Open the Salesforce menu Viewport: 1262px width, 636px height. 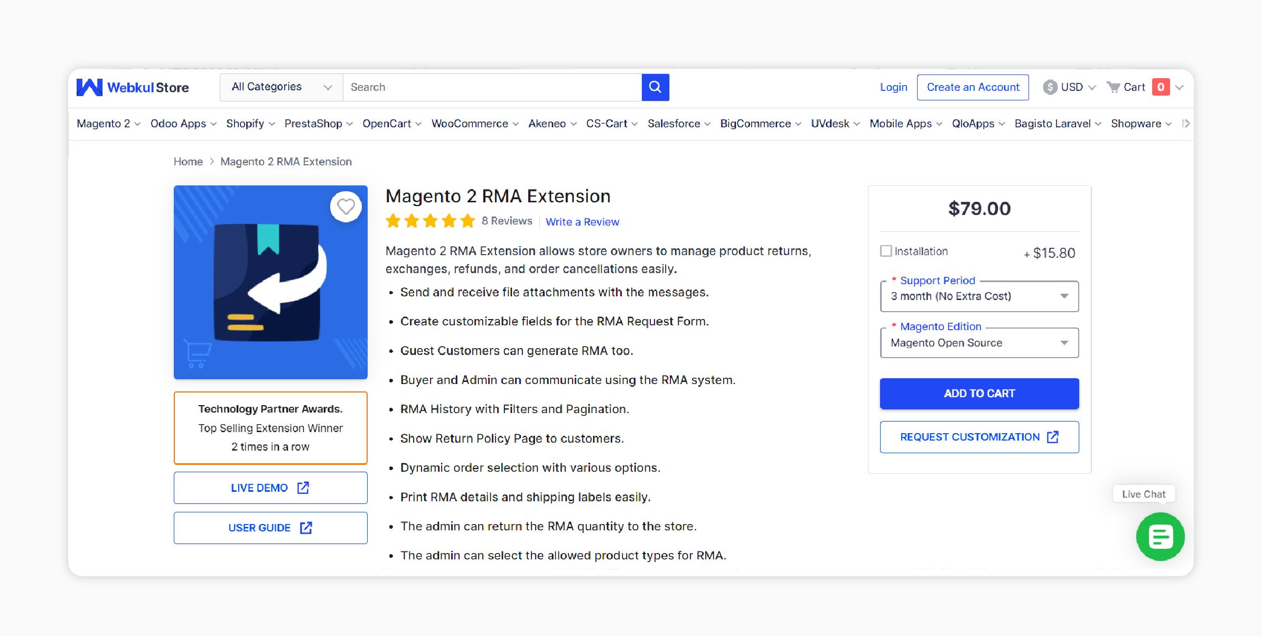(679, 124)
